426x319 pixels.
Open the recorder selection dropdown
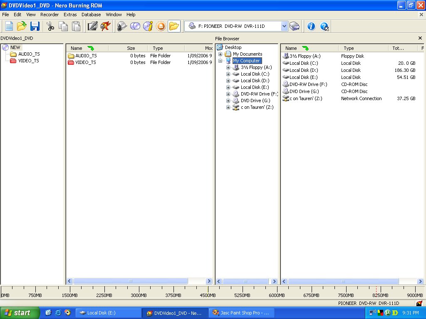coord(284,26)
